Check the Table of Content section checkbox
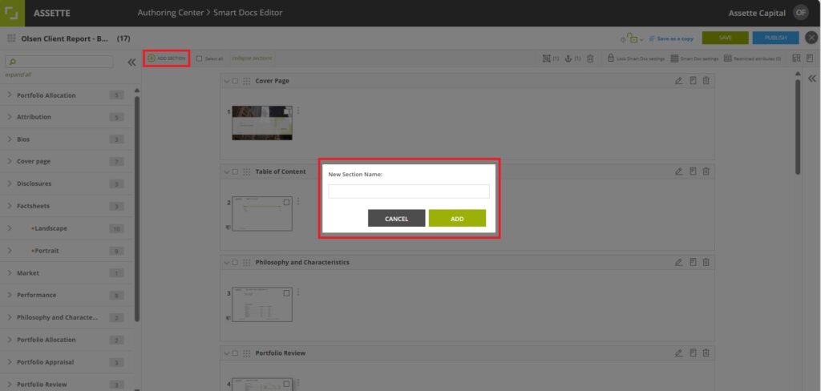Viewport: 821px width, 391px height. (235, 171)
